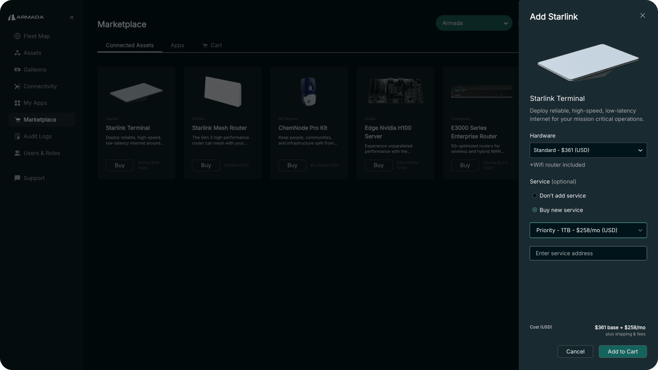The width and height of the screenshot is (658, 370).
Task: Open the Cart tab
Action: click(x=212, y=45)
